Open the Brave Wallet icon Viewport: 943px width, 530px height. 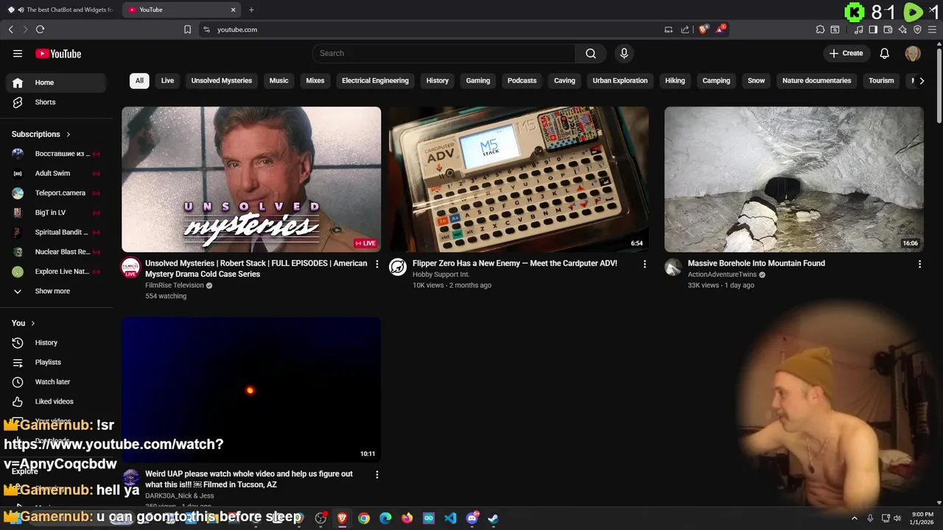click(888, 29)
